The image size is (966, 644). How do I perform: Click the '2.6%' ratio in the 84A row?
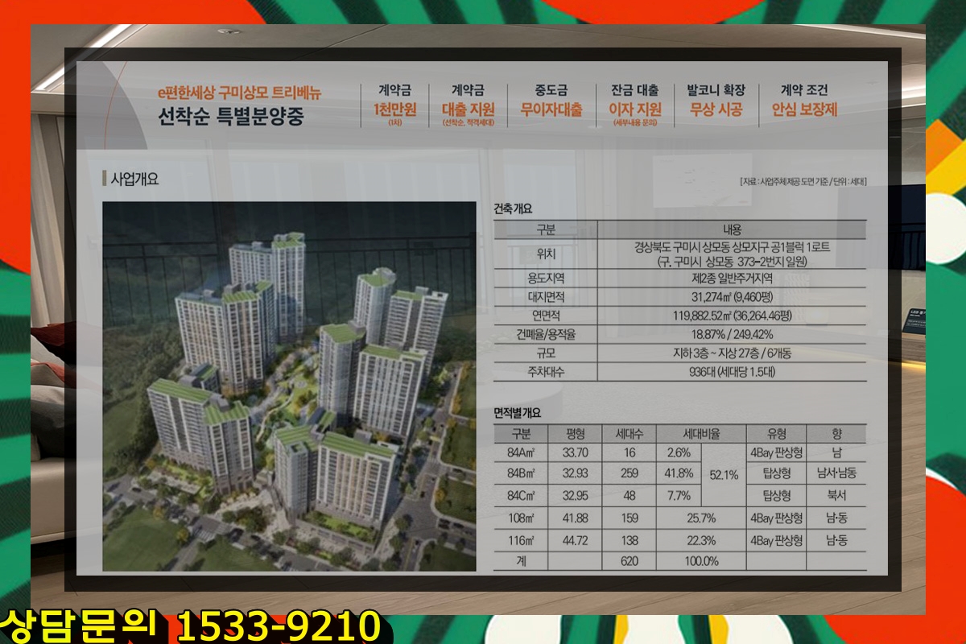(x=679, y=452)
